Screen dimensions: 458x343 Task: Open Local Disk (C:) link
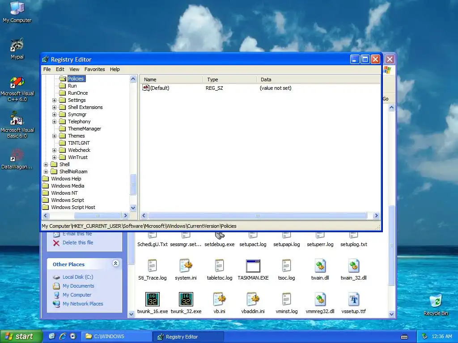[x=78, y=277]
